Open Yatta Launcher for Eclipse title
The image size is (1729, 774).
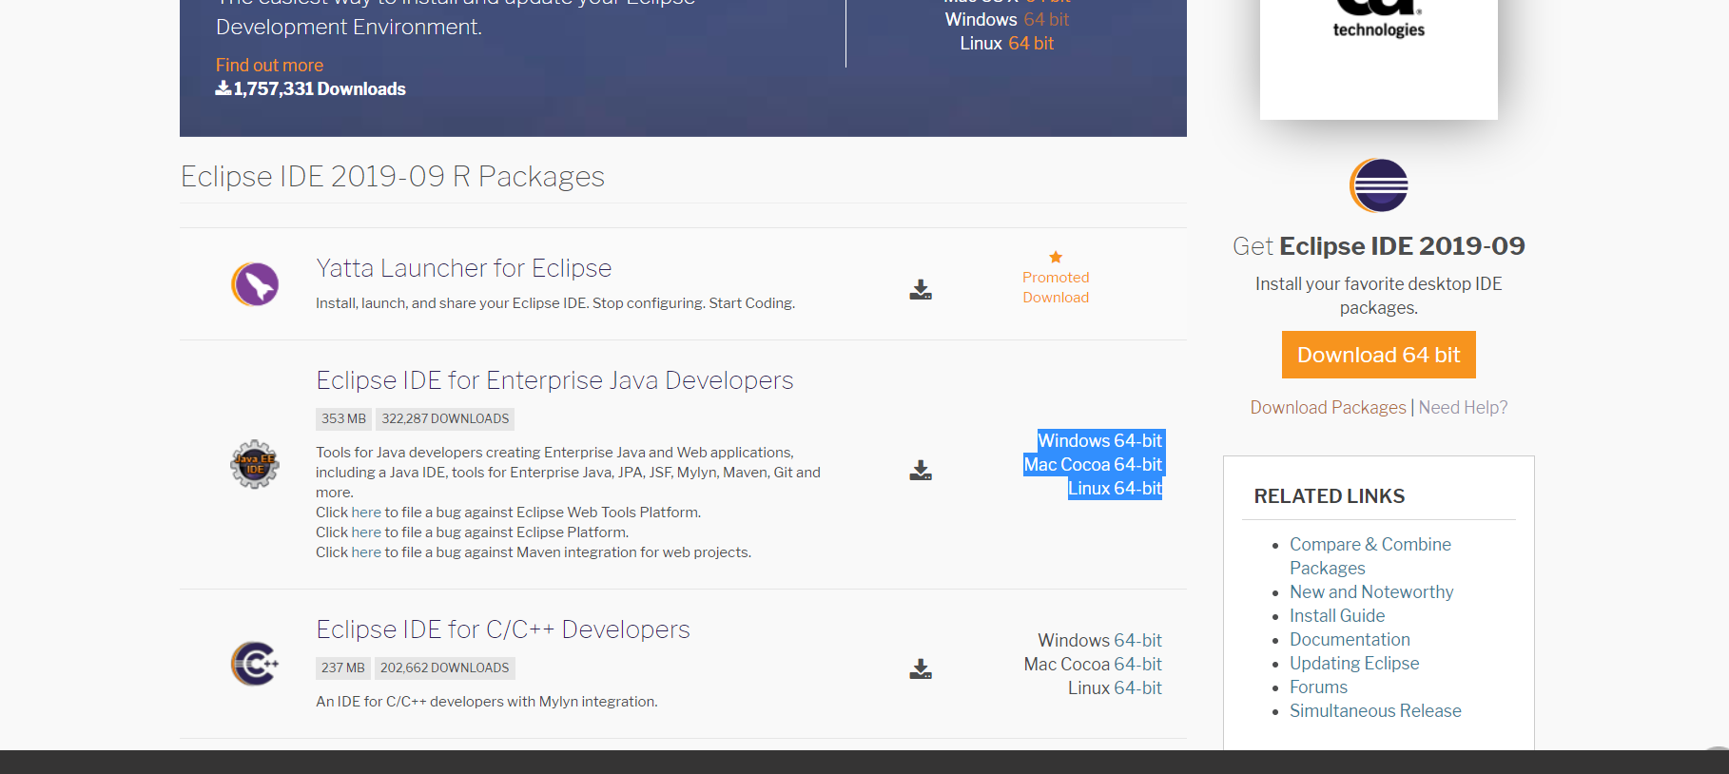coord(463,268)
